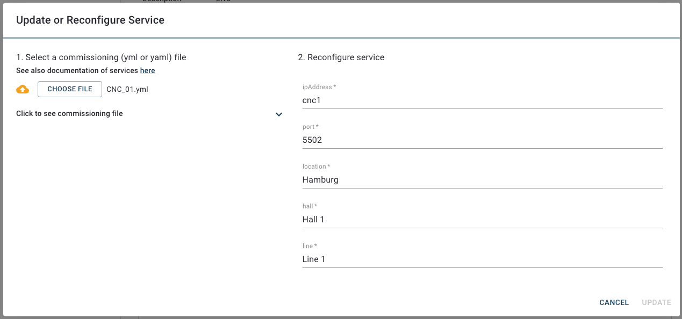Click the selected CNC_01.yml file name
This screenshot has width=682, height=319.
pos(127,89)
